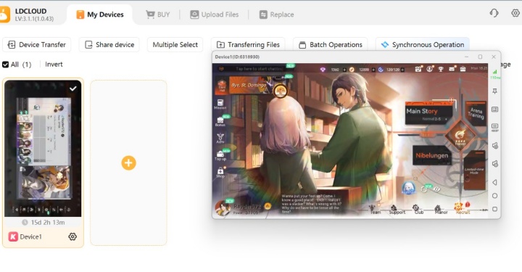Open Main Story mode in the game
The image size is (522, 272).
pos(428,113)
